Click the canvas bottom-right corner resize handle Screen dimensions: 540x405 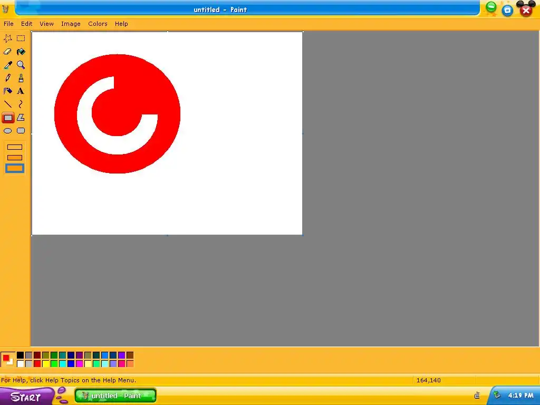tap(303, 235)
